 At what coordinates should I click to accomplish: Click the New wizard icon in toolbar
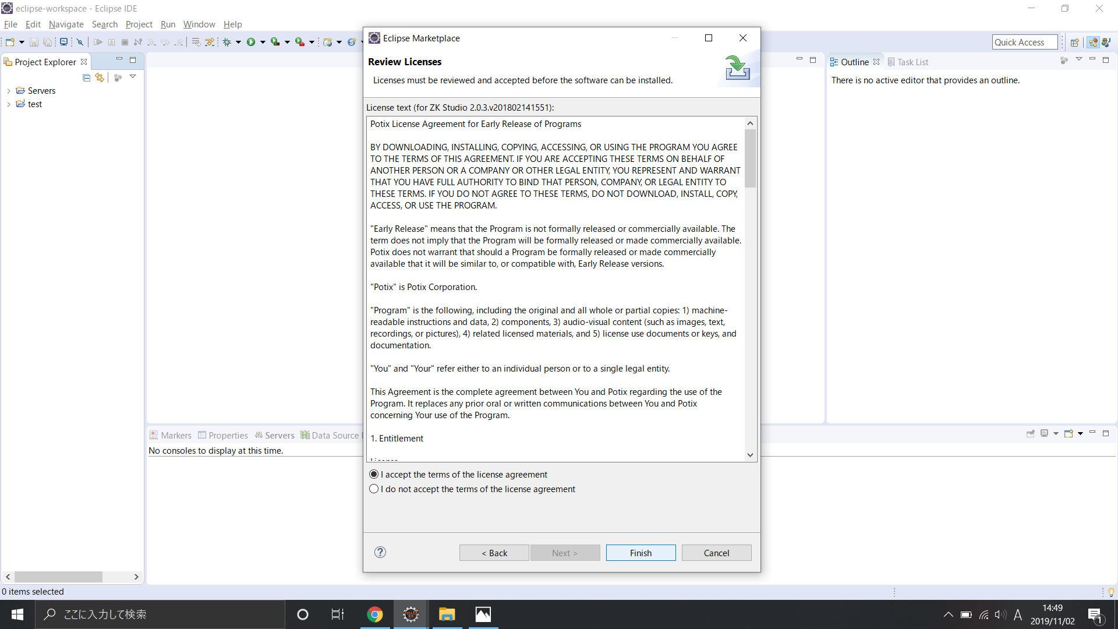(x=10, y=42)
